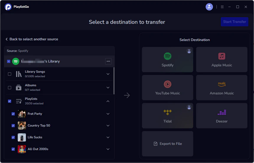Expand the Life Sucks playlist
Viewport: 254px width, 163px height.
pos(108,137)
